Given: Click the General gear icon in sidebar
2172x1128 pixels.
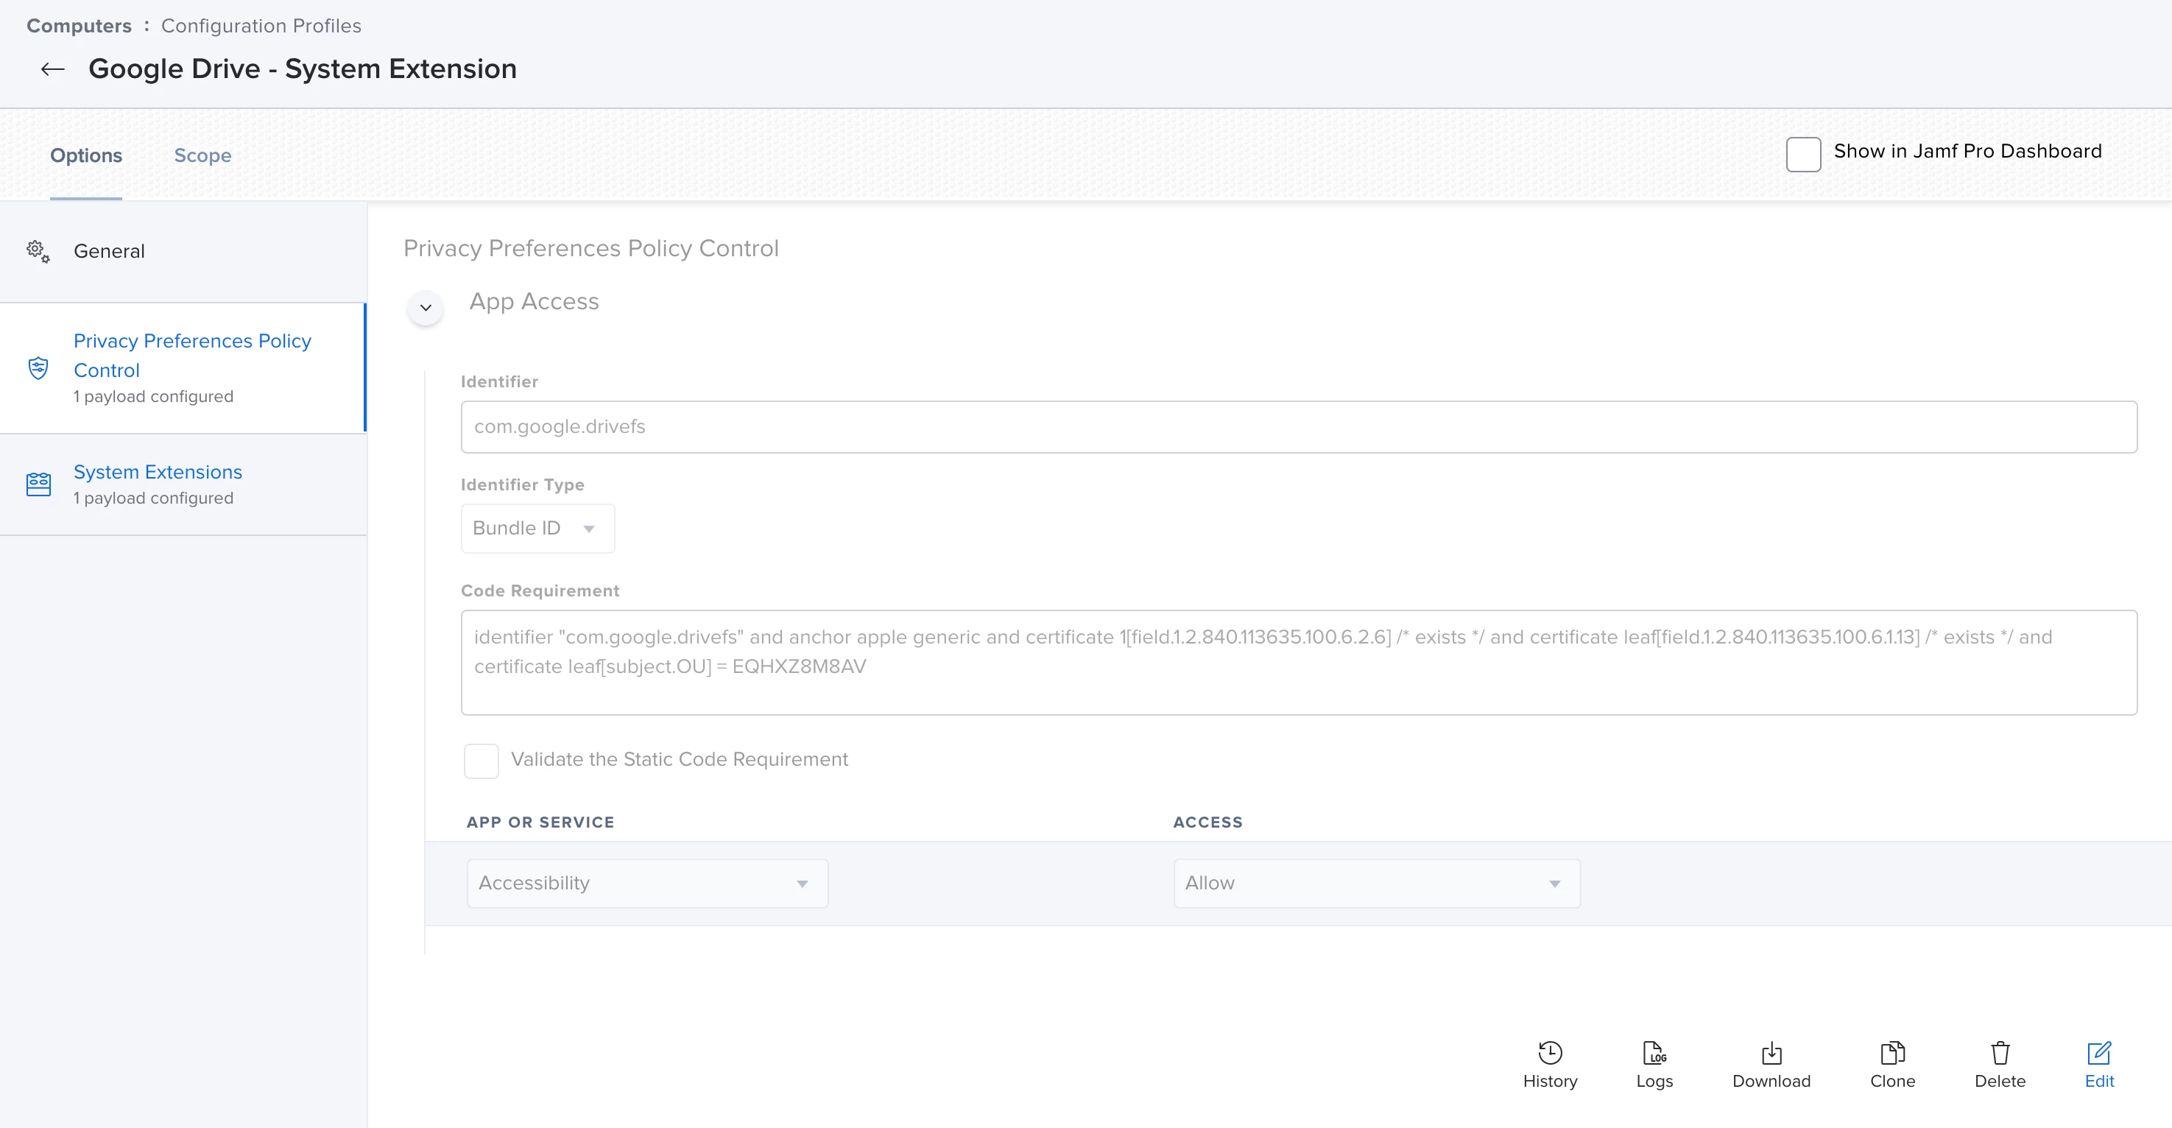Looking at the screenshot, I should tap(38, 250).
